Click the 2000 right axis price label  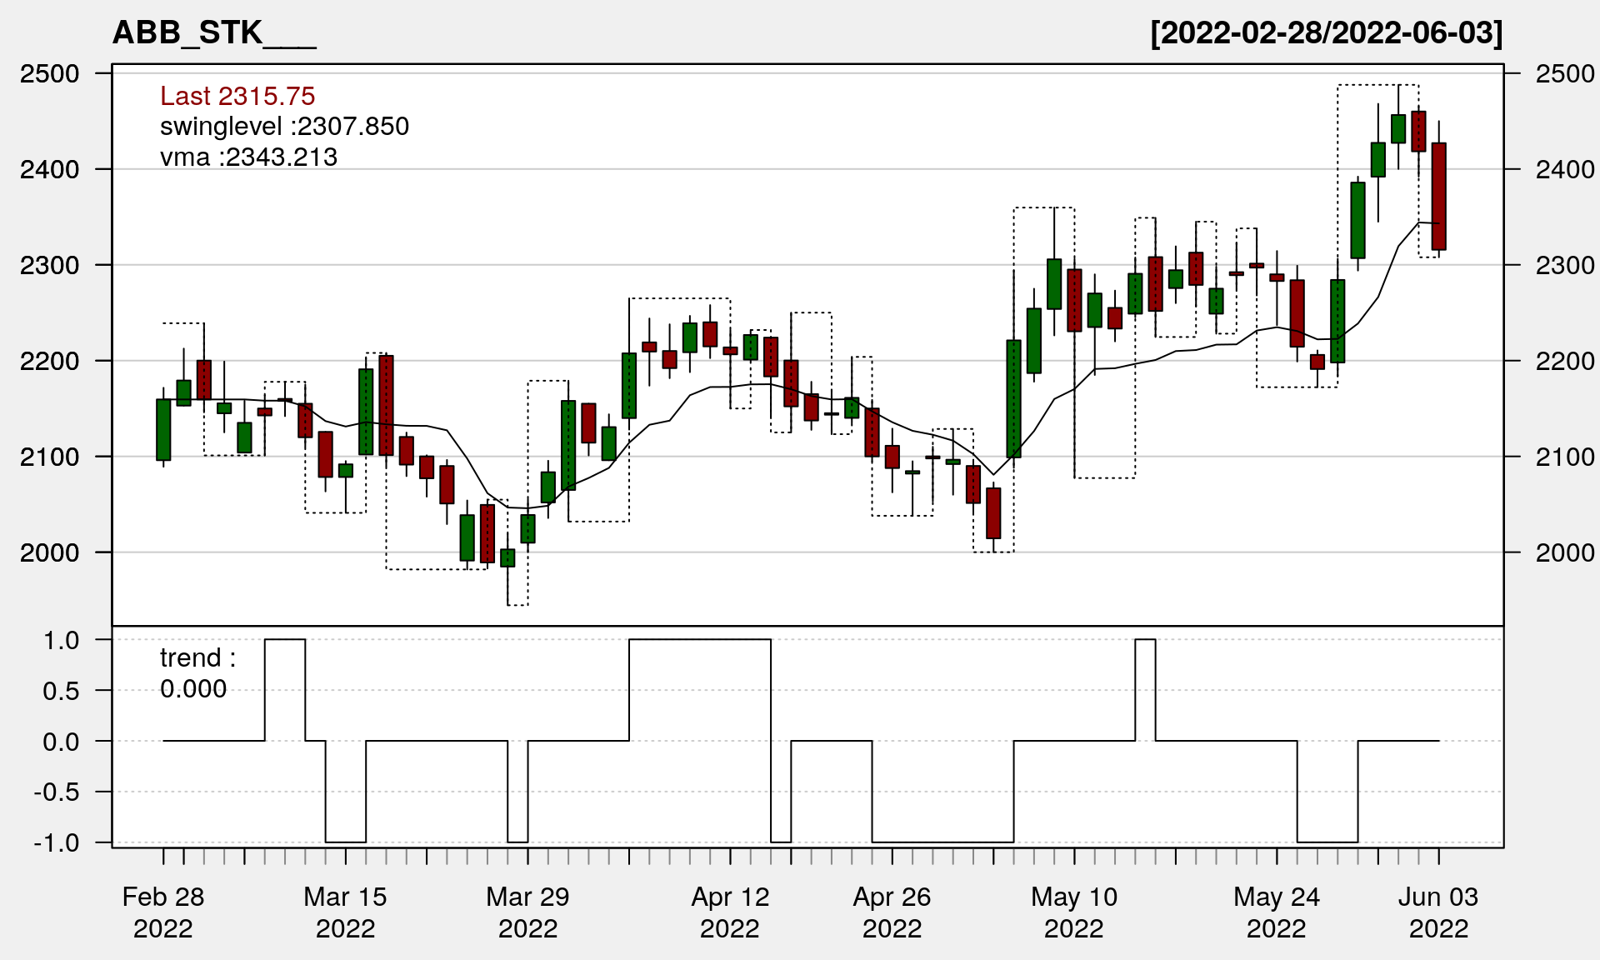1565,552
